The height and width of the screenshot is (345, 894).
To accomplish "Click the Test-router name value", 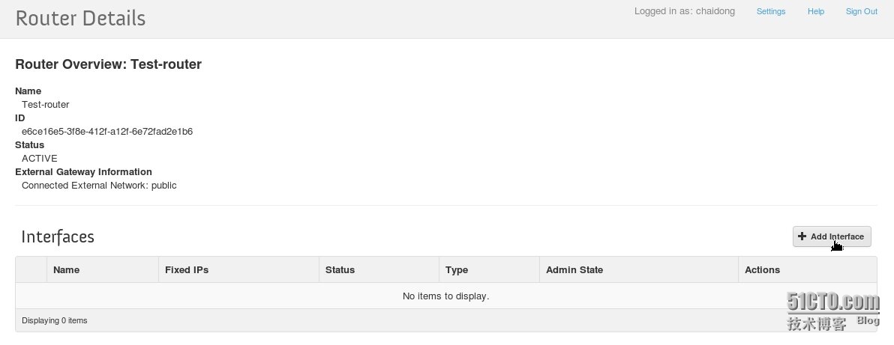I will coord(46,104).
